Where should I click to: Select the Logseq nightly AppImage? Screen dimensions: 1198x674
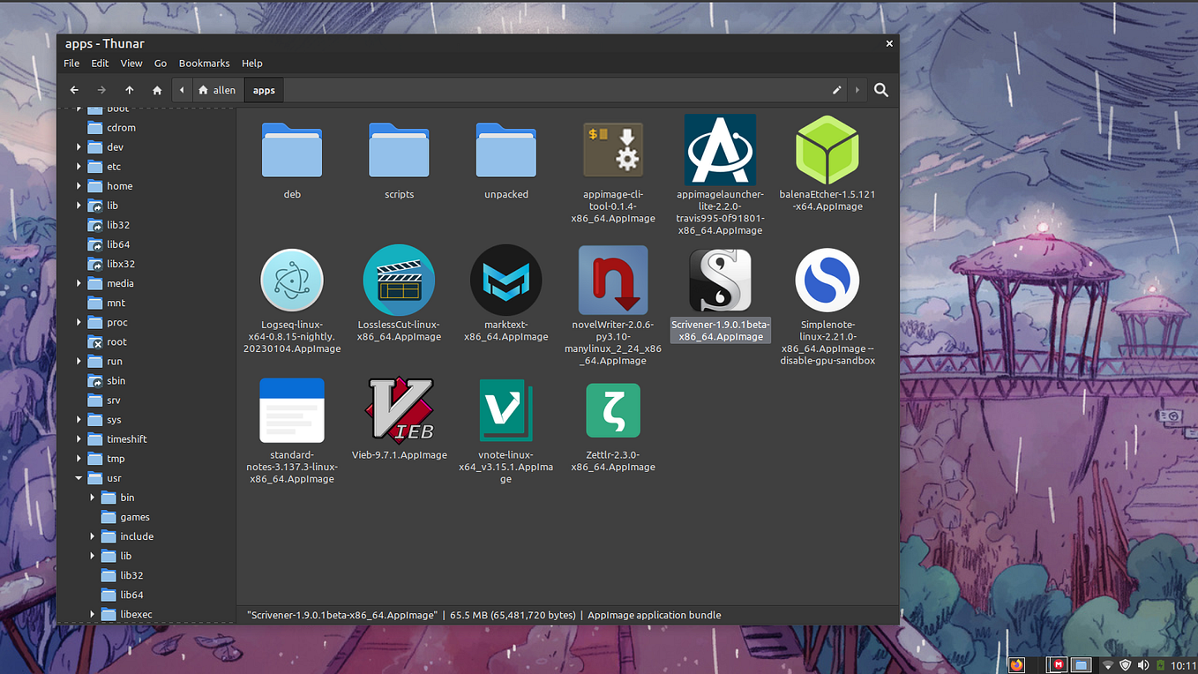point(292,280)
